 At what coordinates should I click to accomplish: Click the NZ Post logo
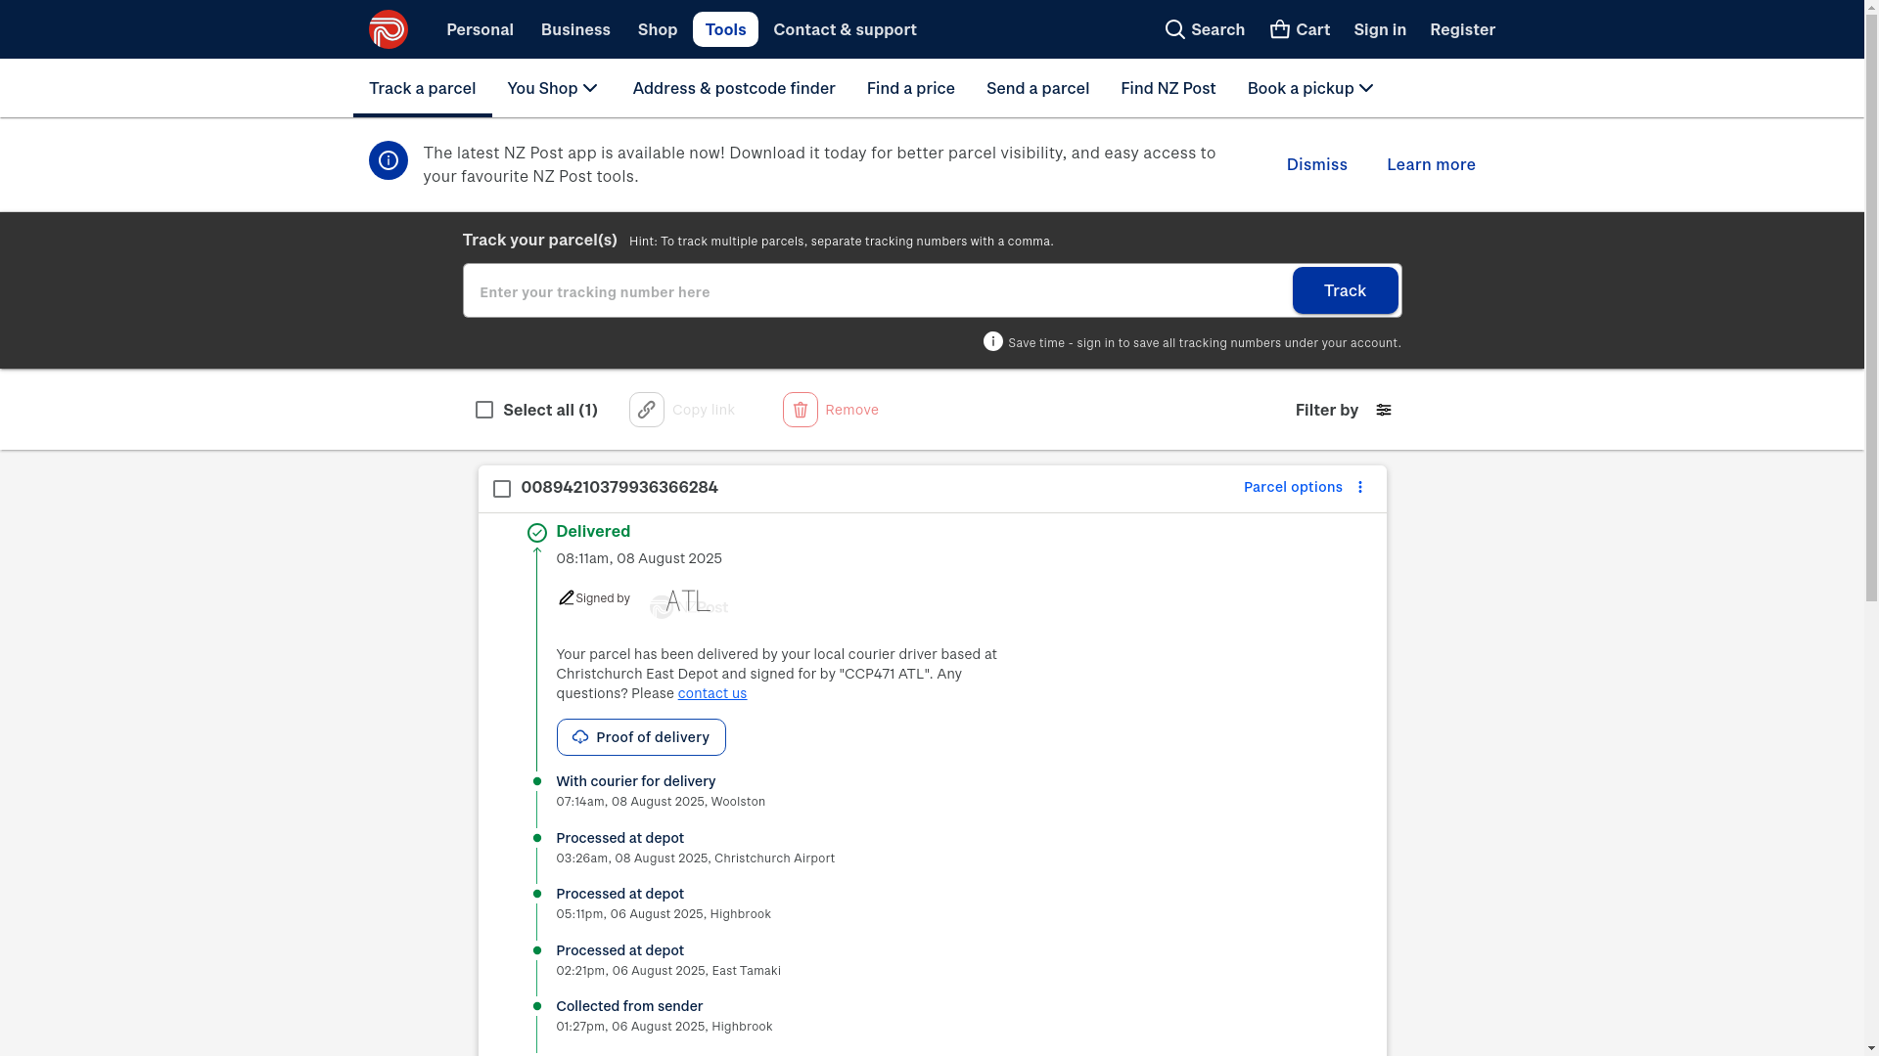(388, 29)
